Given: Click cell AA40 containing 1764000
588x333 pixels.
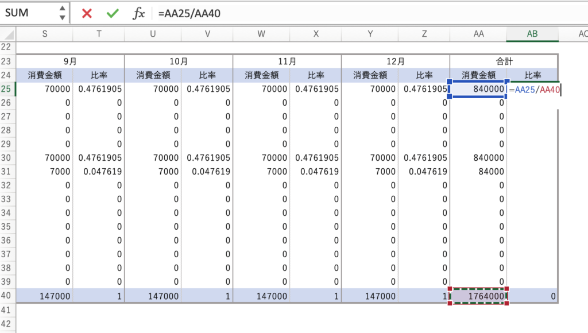Looking at the screenshot, I should click(x=478, y=296).
